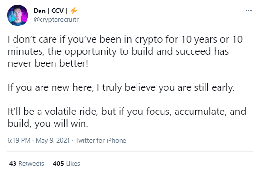Click the first paragraph of the tweet
Viewport: 260px width, 174px height.
[125, 51]
